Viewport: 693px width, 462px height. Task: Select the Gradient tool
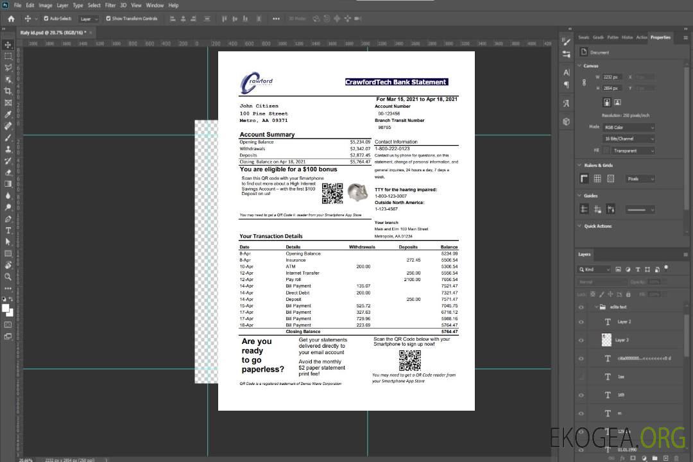(8, 184)
